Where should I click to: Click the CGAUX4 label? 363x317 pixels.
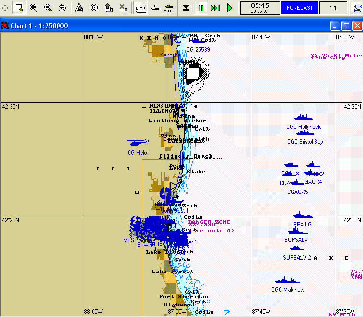point(312,182)
